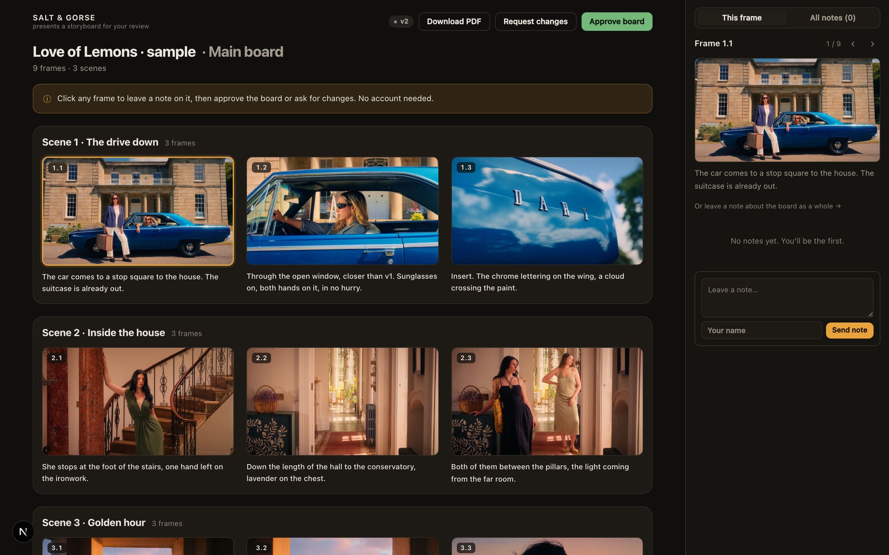Click the Leave a note text area

tap(787, 297)
